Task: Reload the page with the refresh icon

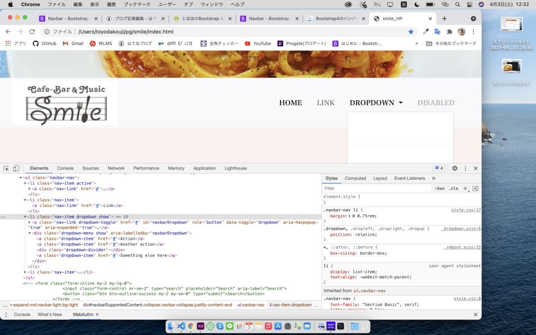Action: click(x=32, y=32)
